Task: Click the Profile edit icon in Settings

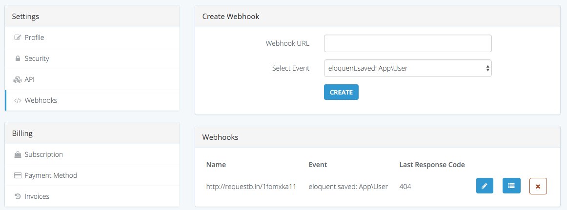Action: coord(18,38)
